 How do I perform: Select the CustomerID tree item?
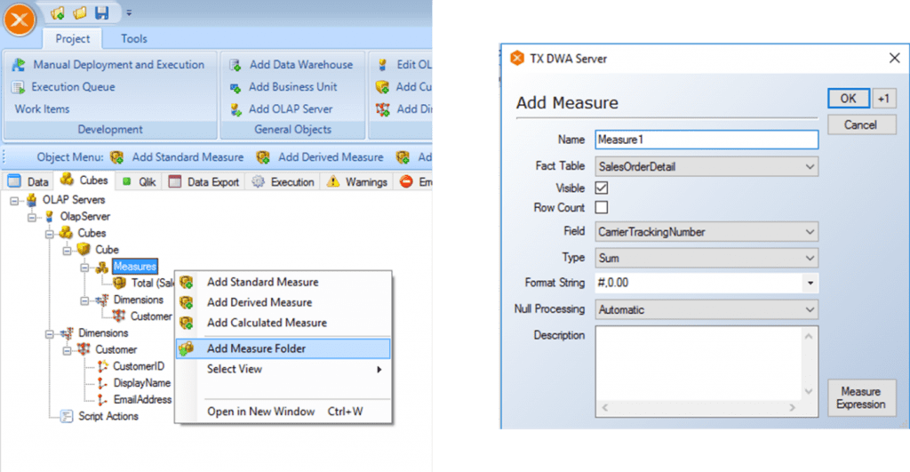click(x=139, y=366)
